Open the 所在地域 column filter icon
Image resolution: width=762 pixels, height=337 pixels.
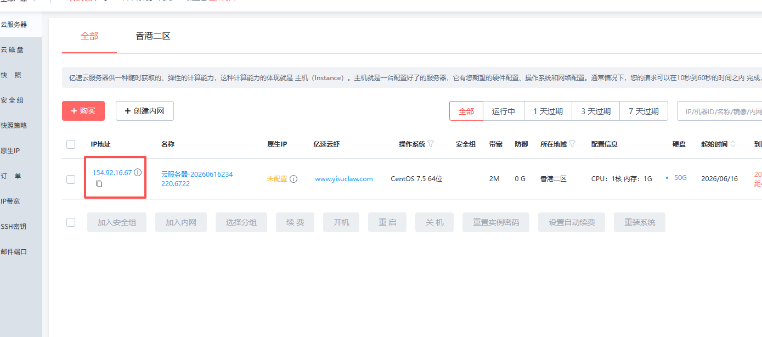click(x=572, y=144)
